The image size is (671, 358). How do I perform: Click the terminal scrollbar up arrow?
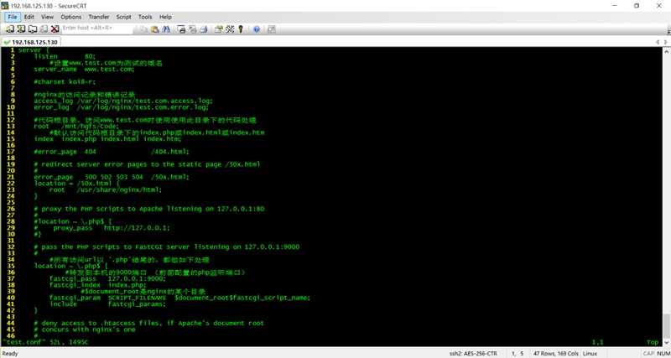point(667,50)
